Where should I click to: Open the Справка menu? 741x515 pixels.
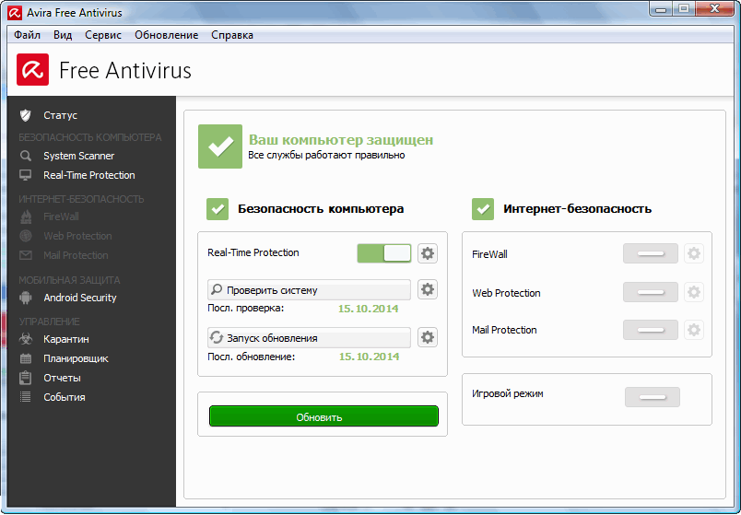(232, 35)
